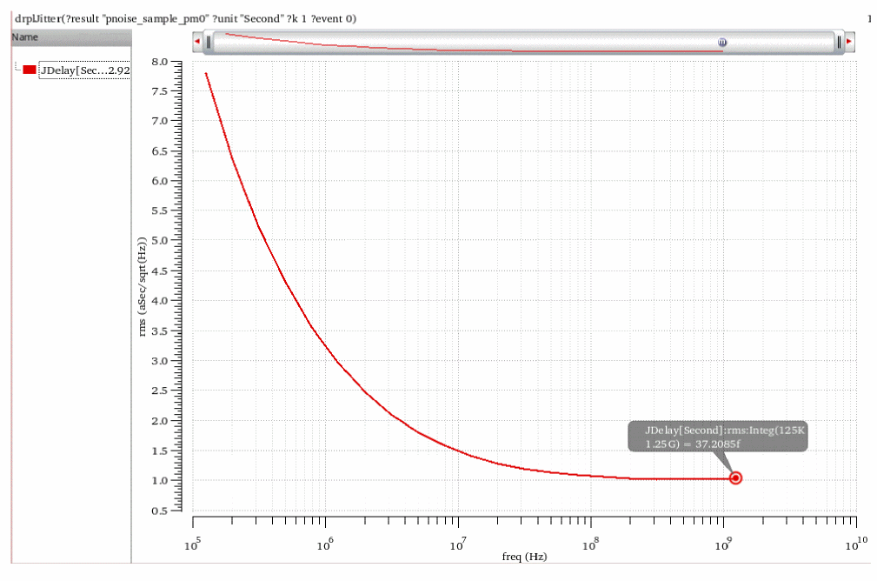Click the 10^7 x-axis tick label
The width and height of the screenshot is (877, 581).
click(x=457, y=544)
